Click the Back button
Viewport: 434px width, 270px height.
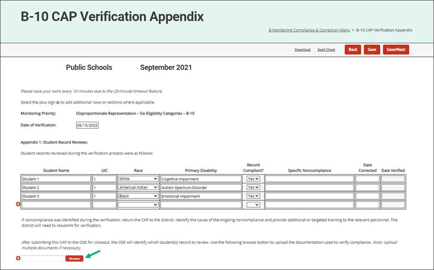(353, 50)
